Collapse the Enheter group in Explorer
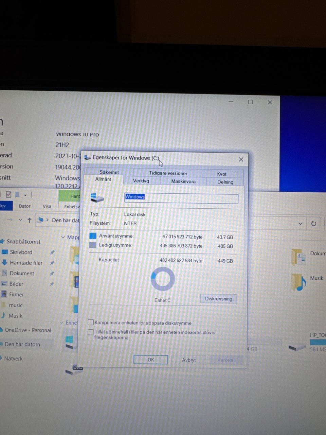 coord(62,323)
